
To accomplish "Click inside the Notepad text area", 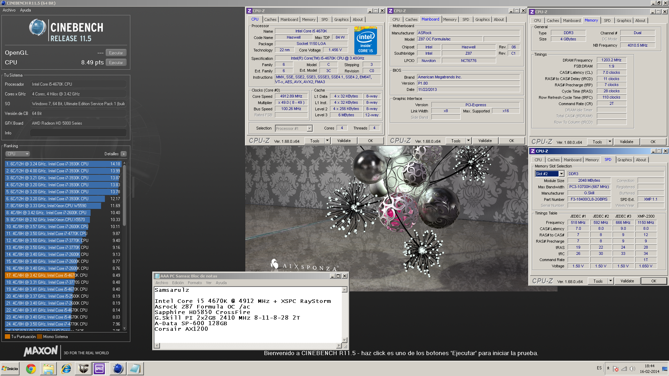I will (x=248, y=315).
